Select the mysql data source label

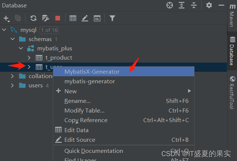(28, 30)
